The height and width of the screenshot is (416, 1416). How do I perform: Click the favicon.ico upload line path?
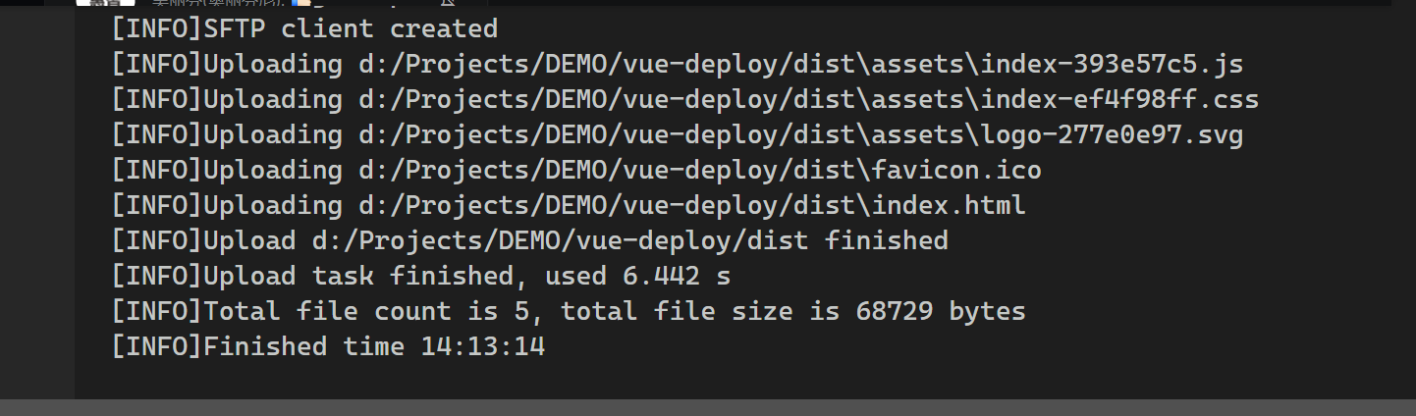click(x=699, y=171)
